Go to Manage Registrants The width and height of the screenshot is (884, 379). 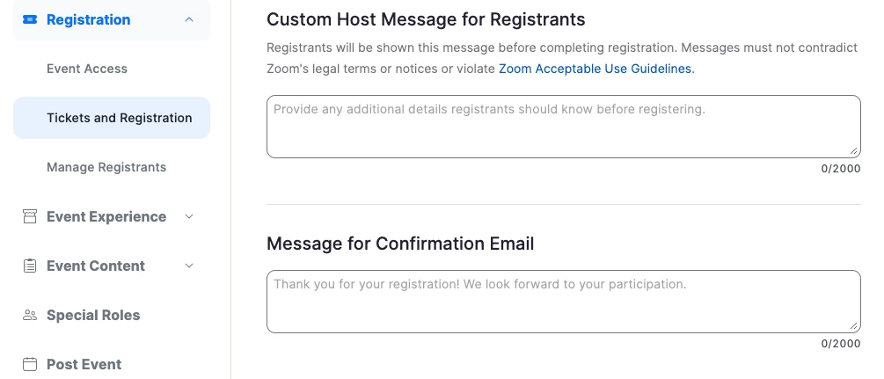pyautogui.click(x=106, y=167)
